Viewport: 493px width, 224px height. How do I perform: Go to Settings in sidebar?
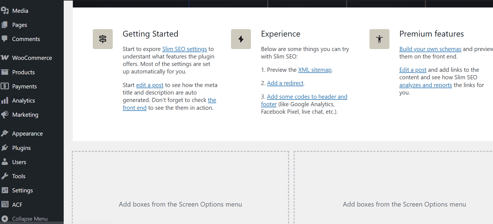[x=22, y=190]
